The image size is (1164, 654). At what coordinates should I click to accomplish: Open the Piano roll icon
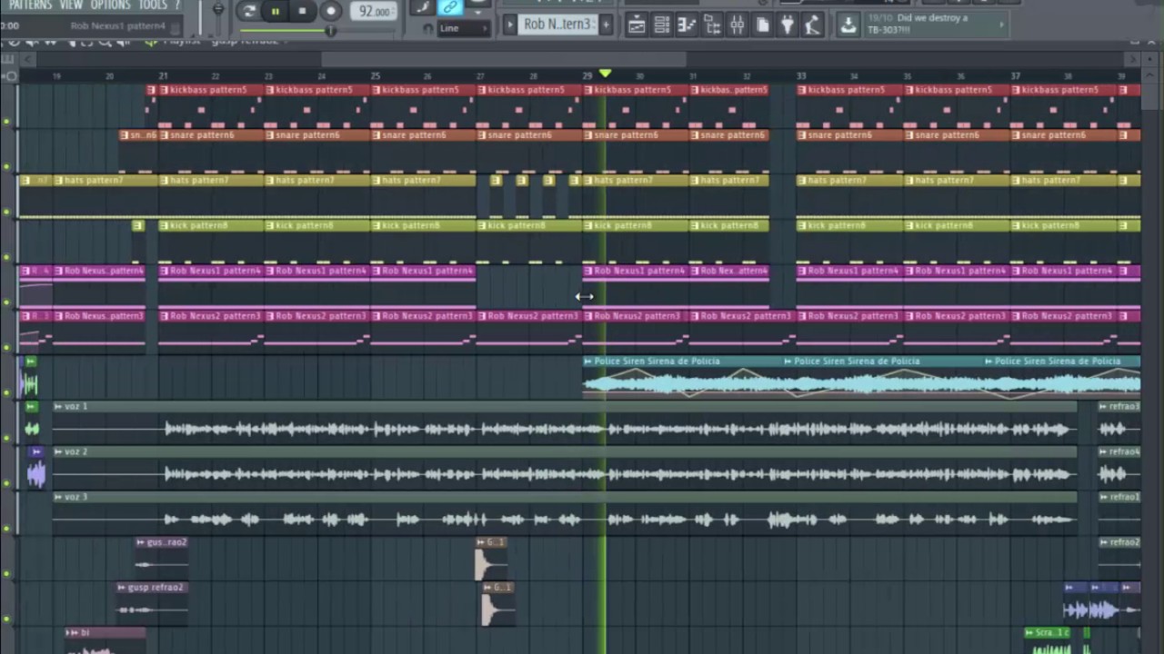click(x=687, y=25)
